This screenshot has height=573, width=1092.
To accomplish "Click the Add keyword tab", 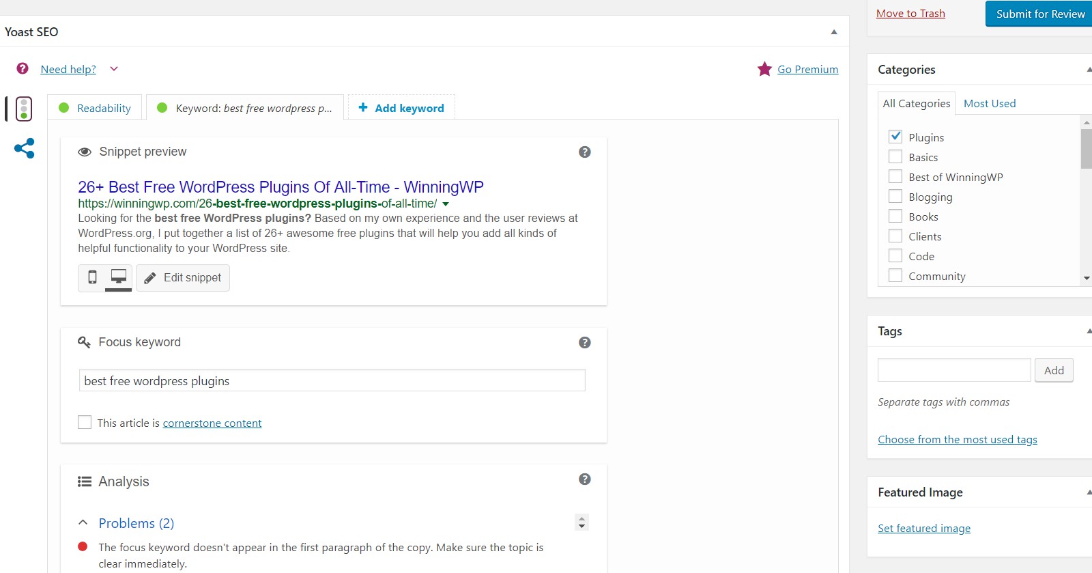I will point(401,108).
